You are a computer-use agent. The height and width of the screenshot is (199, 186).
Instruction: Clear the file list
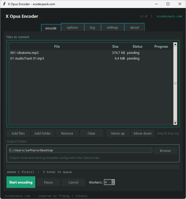pyautogui.click(x=91, y=133)
